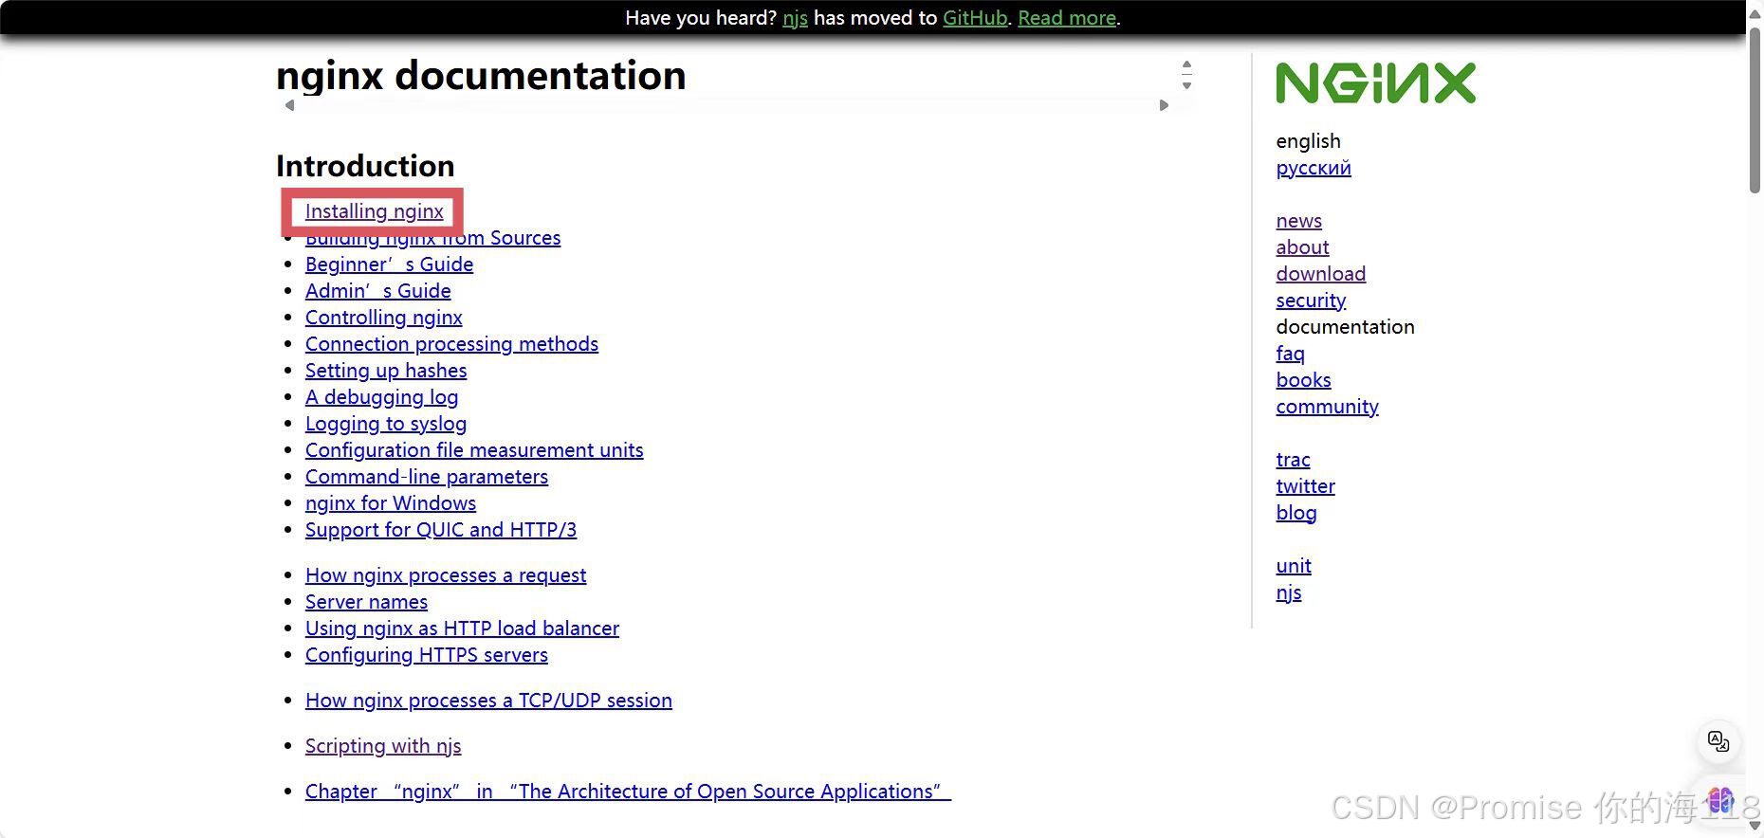This screenshot has width=1764, height=838.
Task: Click njs link in top banner
Action: pos(795,18)
